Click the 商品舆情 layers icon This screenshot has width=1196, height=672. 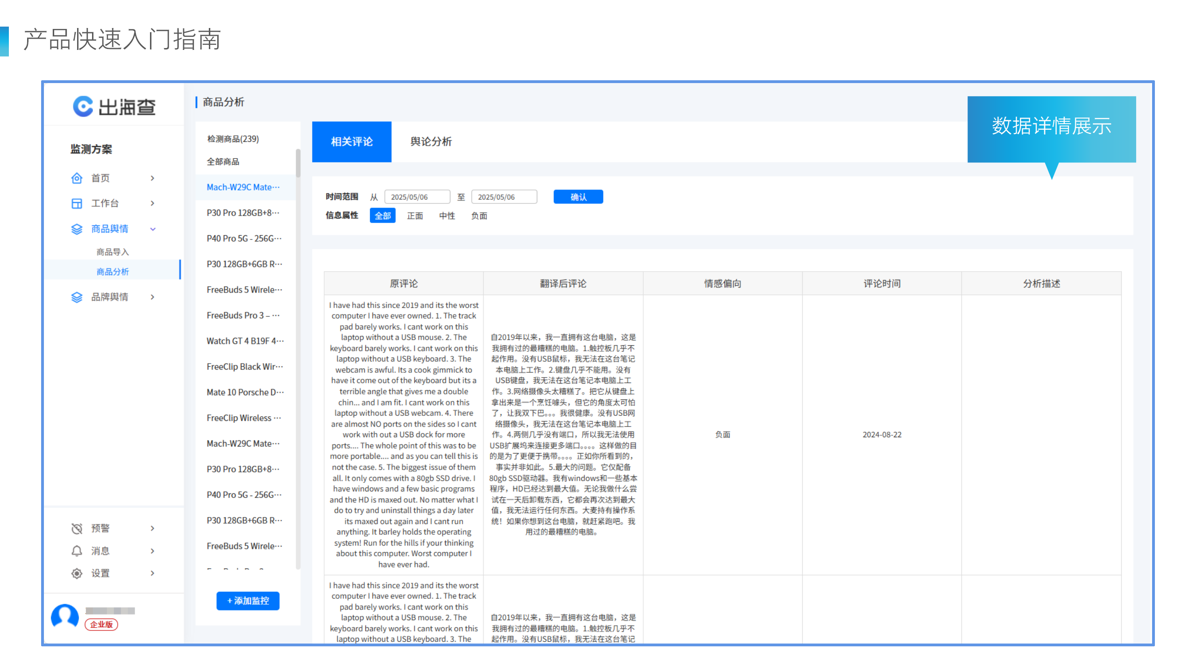[77, 229]
